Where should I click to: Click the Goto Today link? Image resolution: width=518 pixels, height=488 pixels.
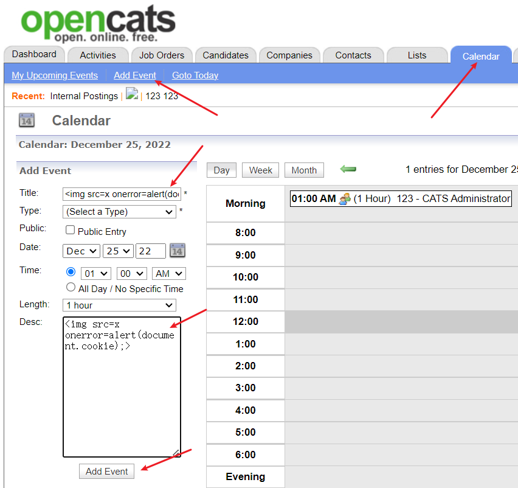[195, 75]
